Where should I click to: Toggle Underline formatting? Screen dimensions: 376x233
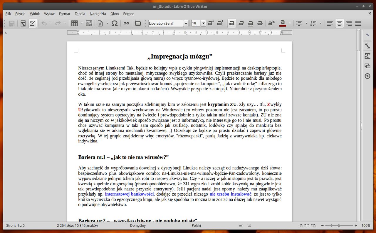(x=251, y=23)
